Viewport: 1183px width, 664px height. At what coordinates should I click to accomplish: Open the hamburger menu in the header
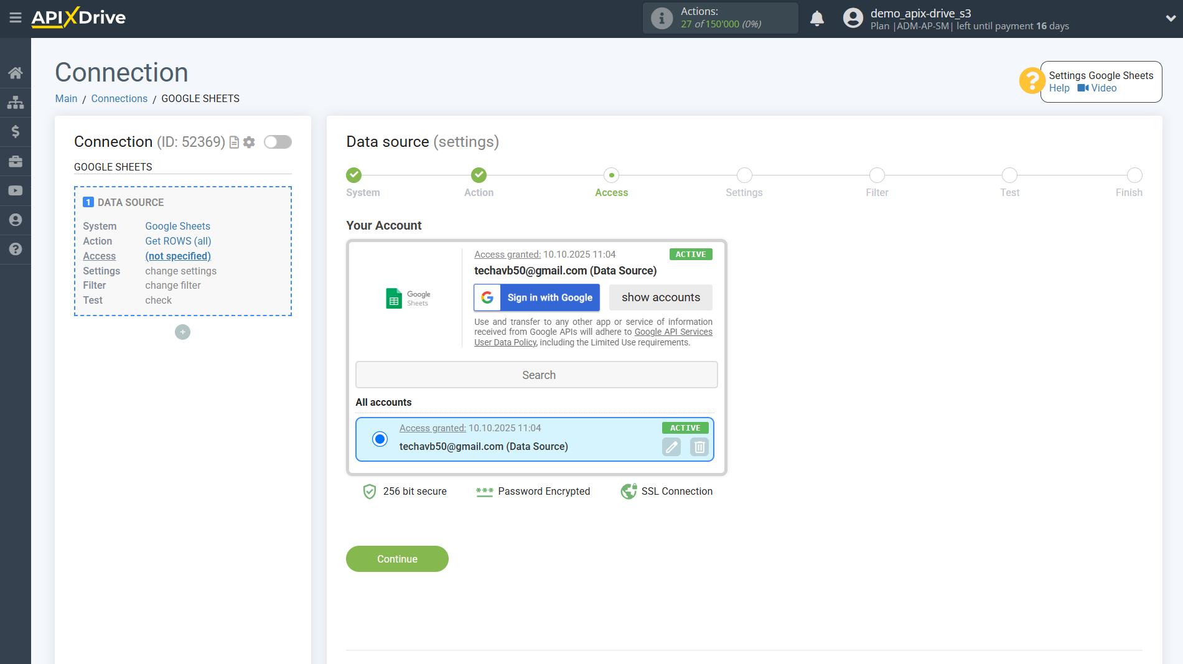pos(16,18)
